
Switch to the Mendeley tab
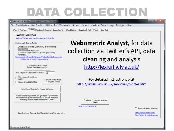(x=39, y=30)
